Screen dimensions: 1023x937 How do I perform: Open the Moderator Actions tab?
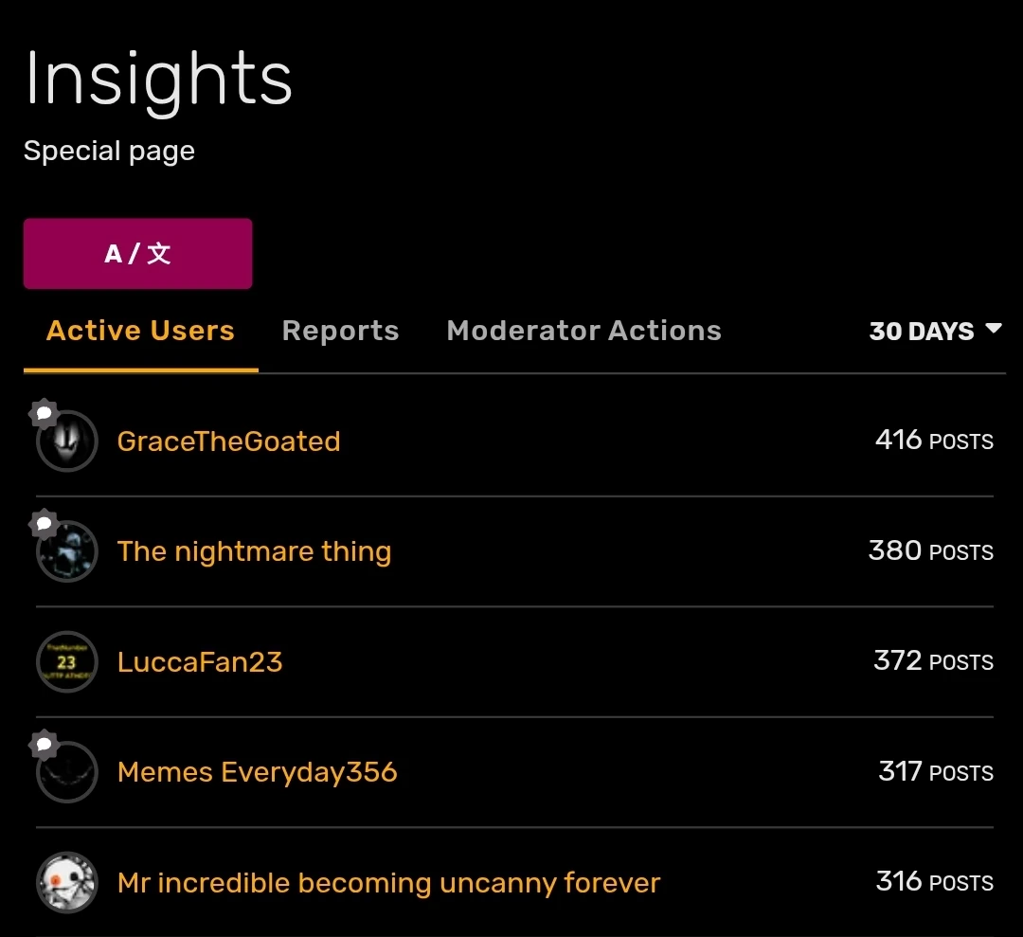(x=583, y=331)
